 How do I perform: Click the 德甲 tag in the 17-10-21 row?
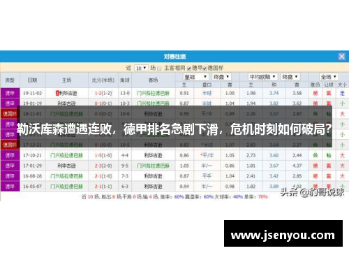10,155
